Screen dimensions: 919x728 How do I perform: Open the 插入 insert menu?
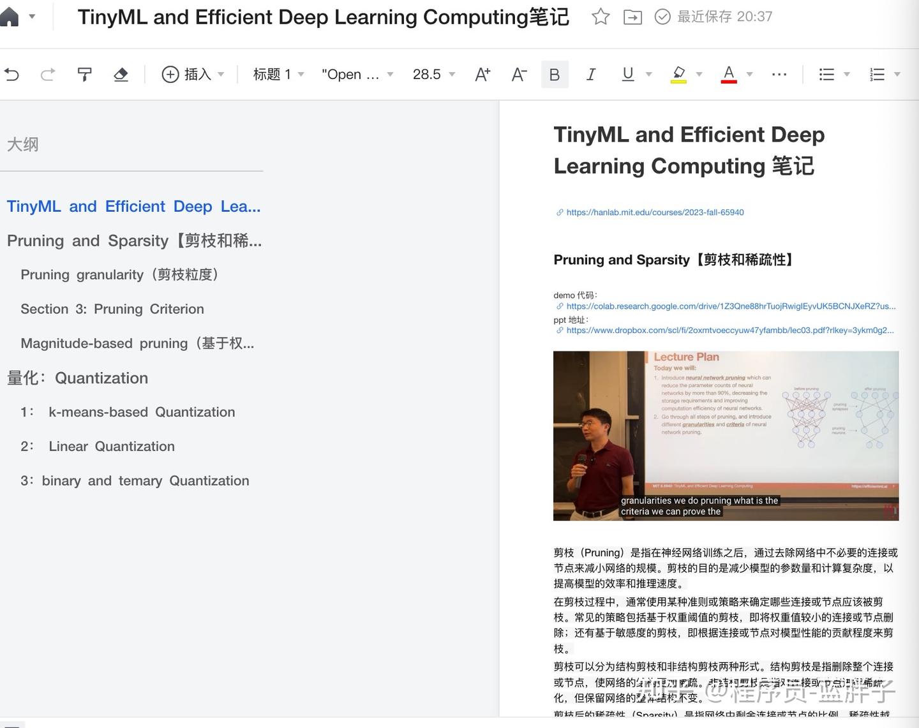[193, 75]
